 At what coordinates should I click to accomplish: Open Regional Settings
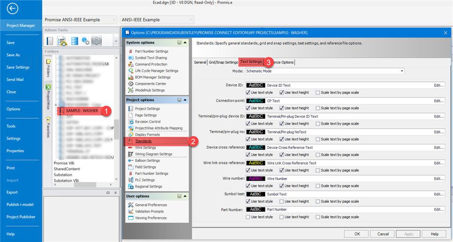[x=148, y=186]
